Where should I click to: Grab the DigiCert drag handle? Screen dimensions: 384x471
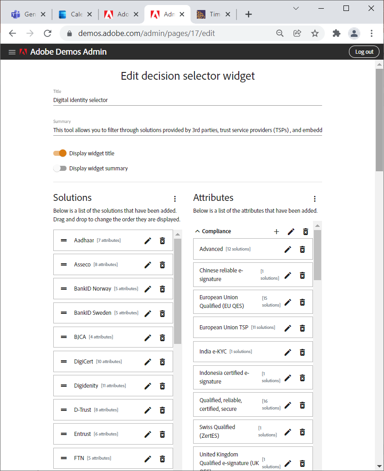click(64, 361)
